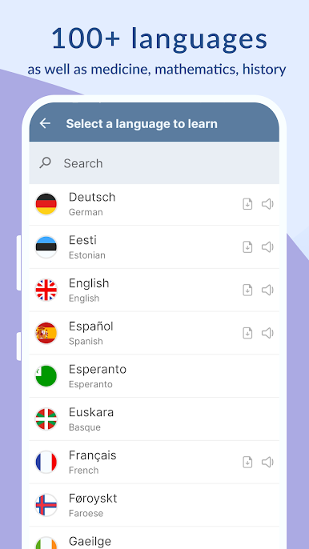Download the Eesti language pack

point(247,246)
